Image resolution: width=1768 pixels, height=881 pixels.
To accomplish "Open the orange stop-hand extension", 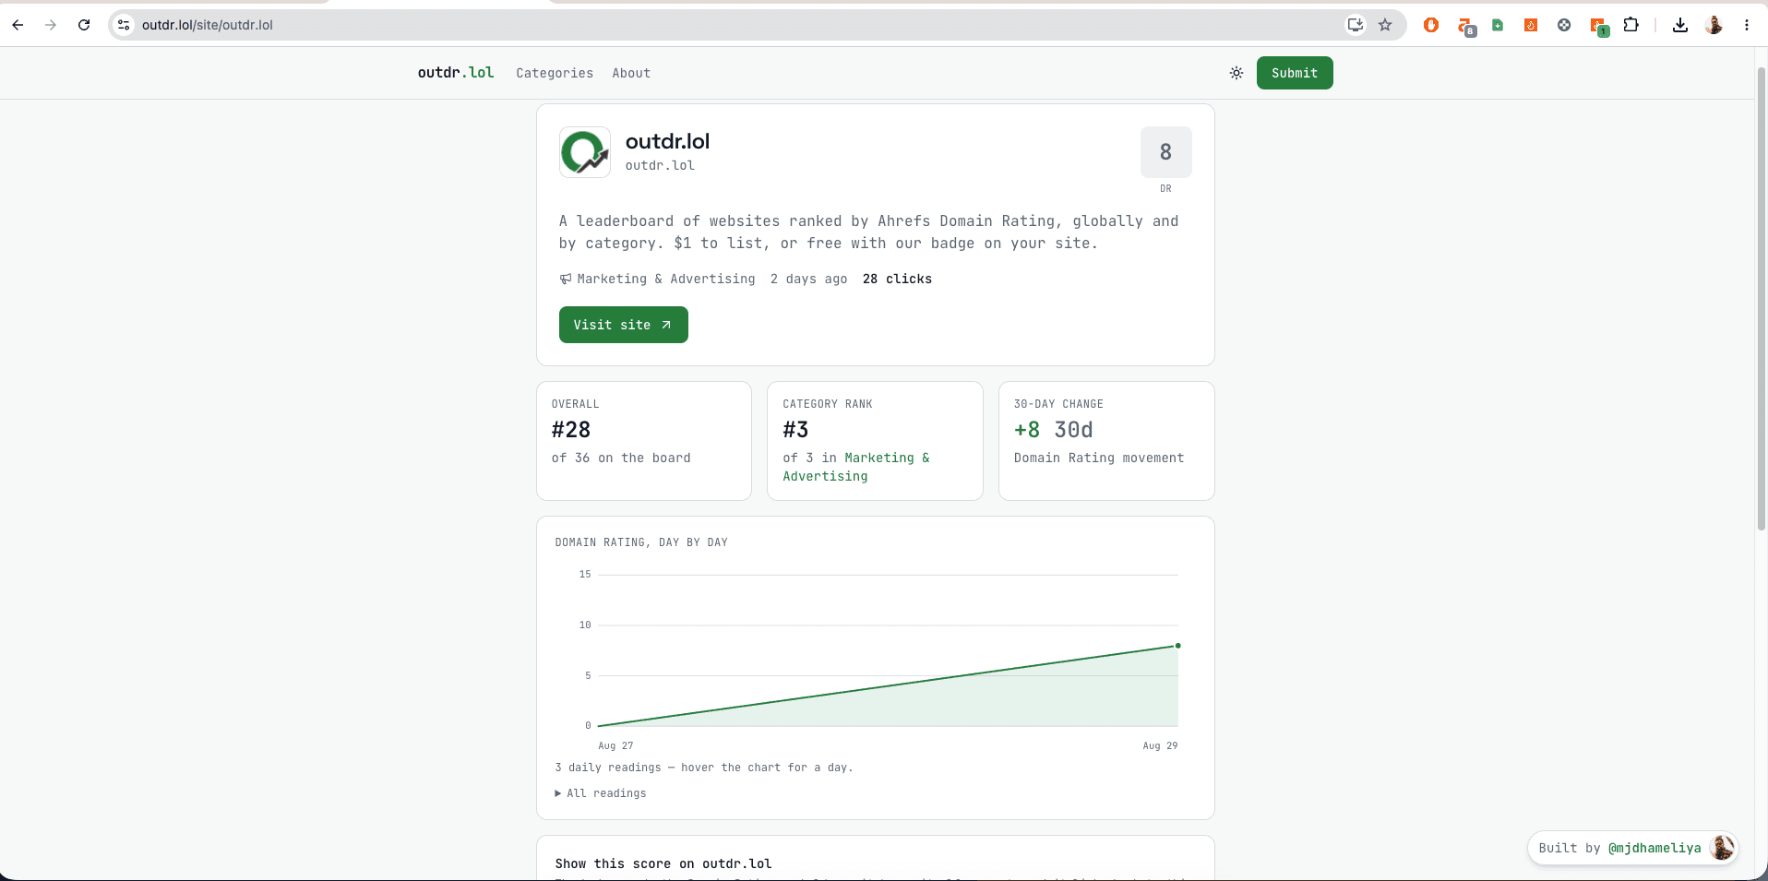I will point(1431,25).
